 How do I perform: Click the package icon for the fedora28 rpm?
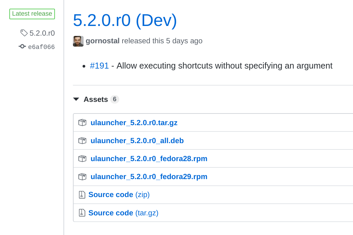tap(82, 158)
